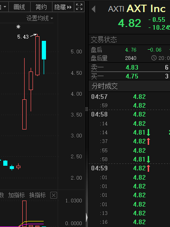Click the 卖一 ask price 4.83

132,67
